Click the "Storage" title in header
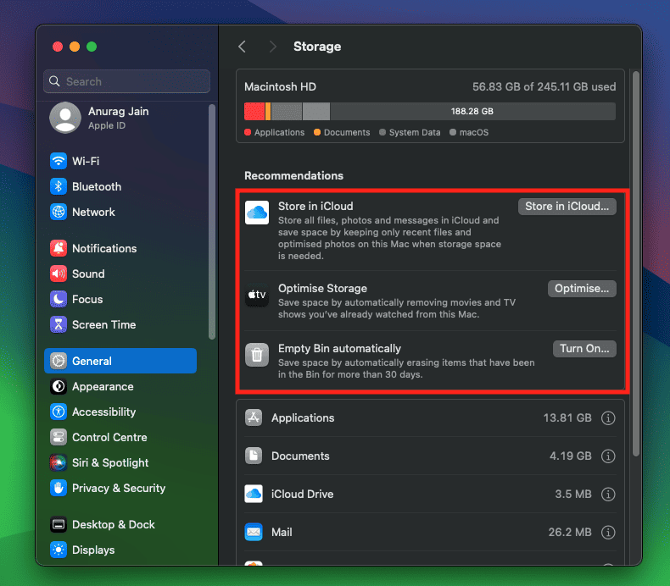Image resolution: width=670 pixels, height=586 pixels. coord(317,47)
